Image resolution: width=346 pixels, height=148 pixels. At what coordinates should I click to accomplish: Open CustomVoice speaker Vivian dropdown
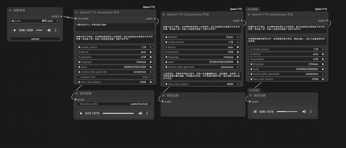[202, 37]
